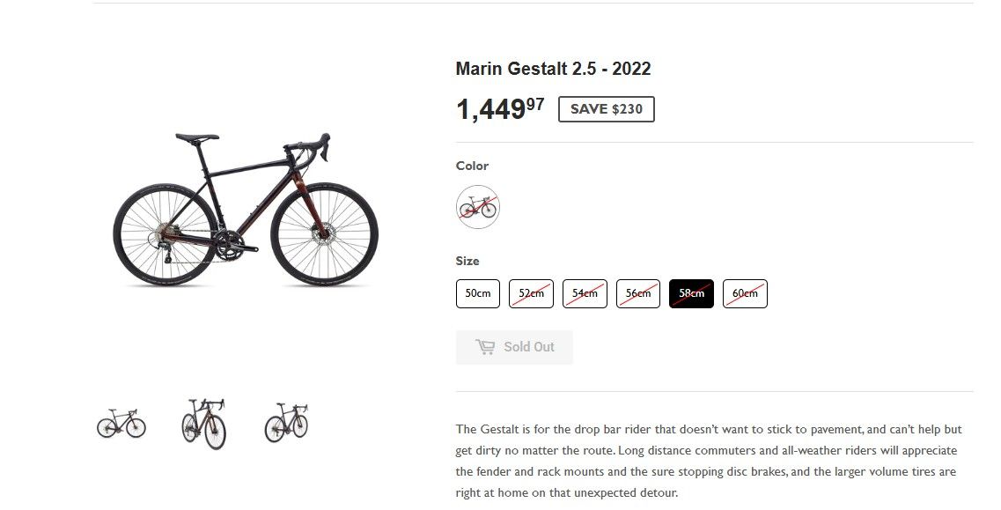Click the crossed-out 52cm size
The height and width of the screenshot is (510, 1001).
tap(531, 293)
